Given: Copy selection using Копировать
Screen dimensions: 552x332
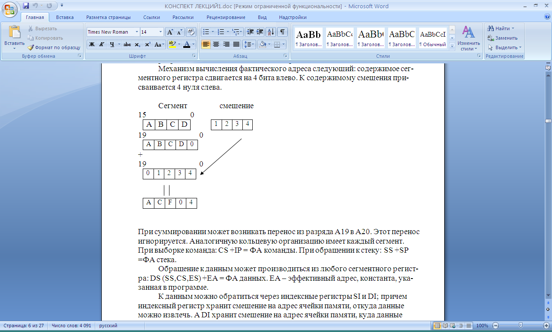Looking at the screenshot, I should (45, 38).
